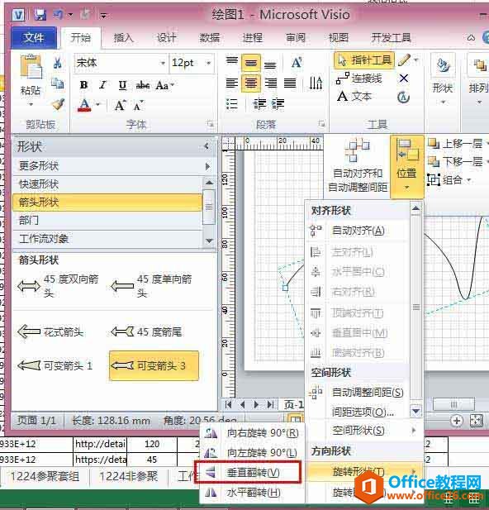The width and height of the screenshot is (489, 510).
Task: Click the bullets list icon
Action: (x=231, y=104)
